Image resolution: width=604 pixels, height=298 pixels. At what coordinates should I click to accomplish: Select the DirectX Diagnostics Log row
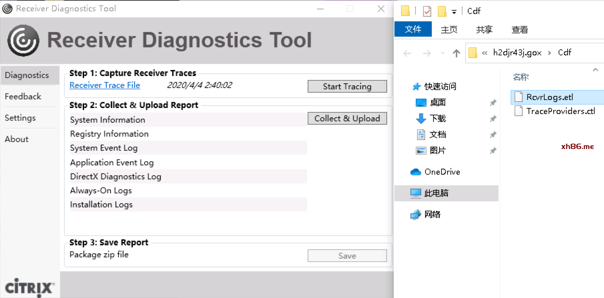coord(188,176)
